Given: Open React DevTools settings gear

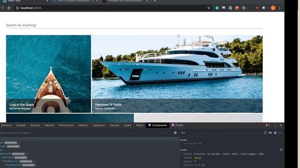Looking at the screenshot, I should point(175,133).
